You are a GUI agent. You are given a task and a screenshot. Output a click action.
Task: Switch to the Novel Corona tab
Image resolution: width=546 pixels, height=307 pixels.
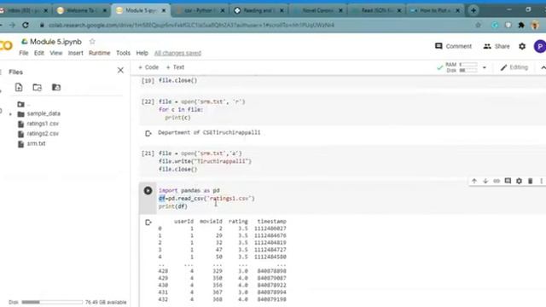(x=317, y=10)
